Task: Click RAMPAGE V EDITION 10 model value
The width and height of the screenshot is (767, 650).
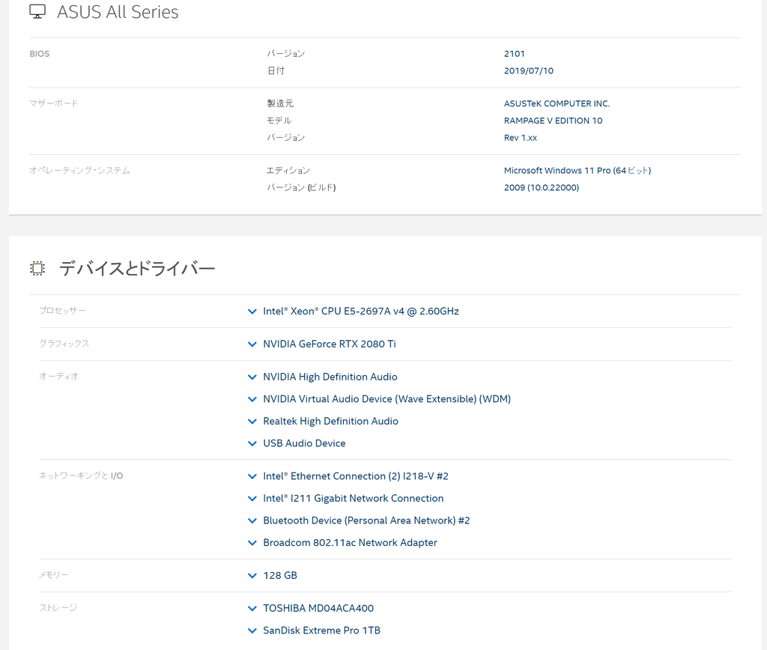Action: 554,121
